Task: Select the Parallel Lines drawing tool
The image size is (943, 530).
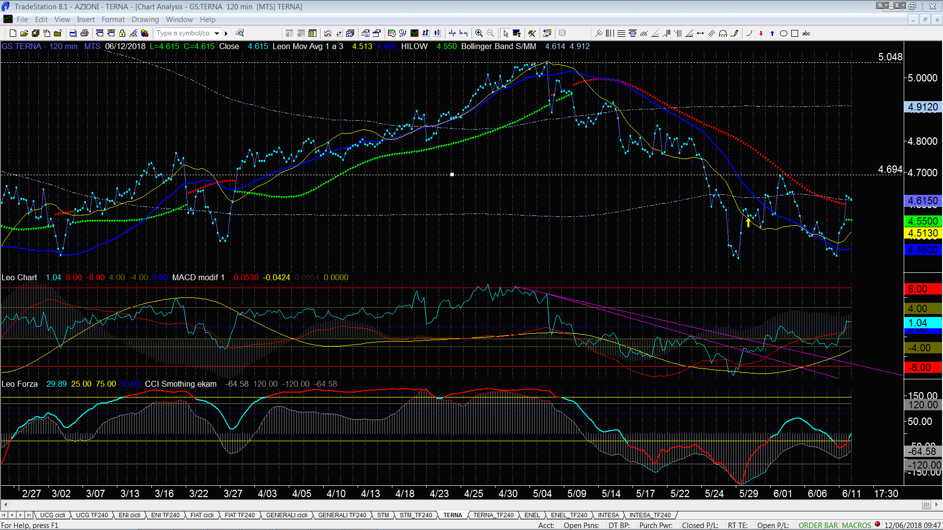Action: (712, 33)
